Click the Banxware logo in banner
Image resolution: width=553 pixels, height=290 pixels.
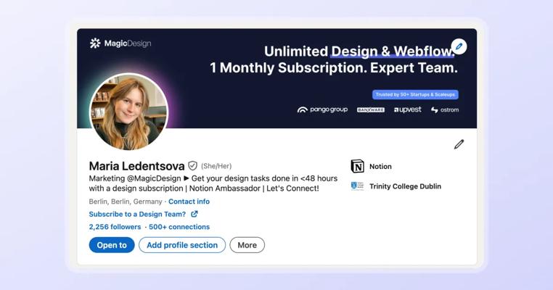pos(371,110)
